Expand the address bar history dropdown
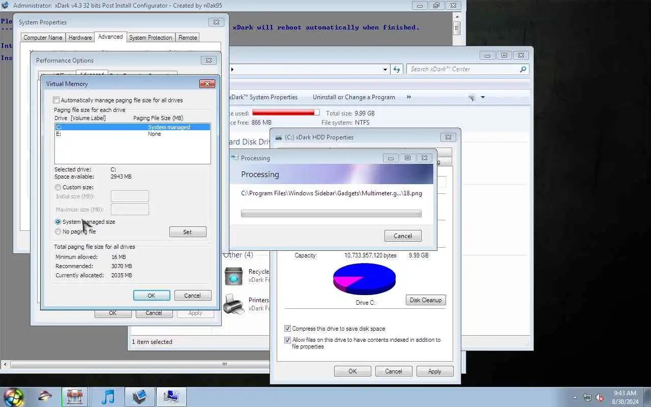The image size is (651, 407). point(385,69)
